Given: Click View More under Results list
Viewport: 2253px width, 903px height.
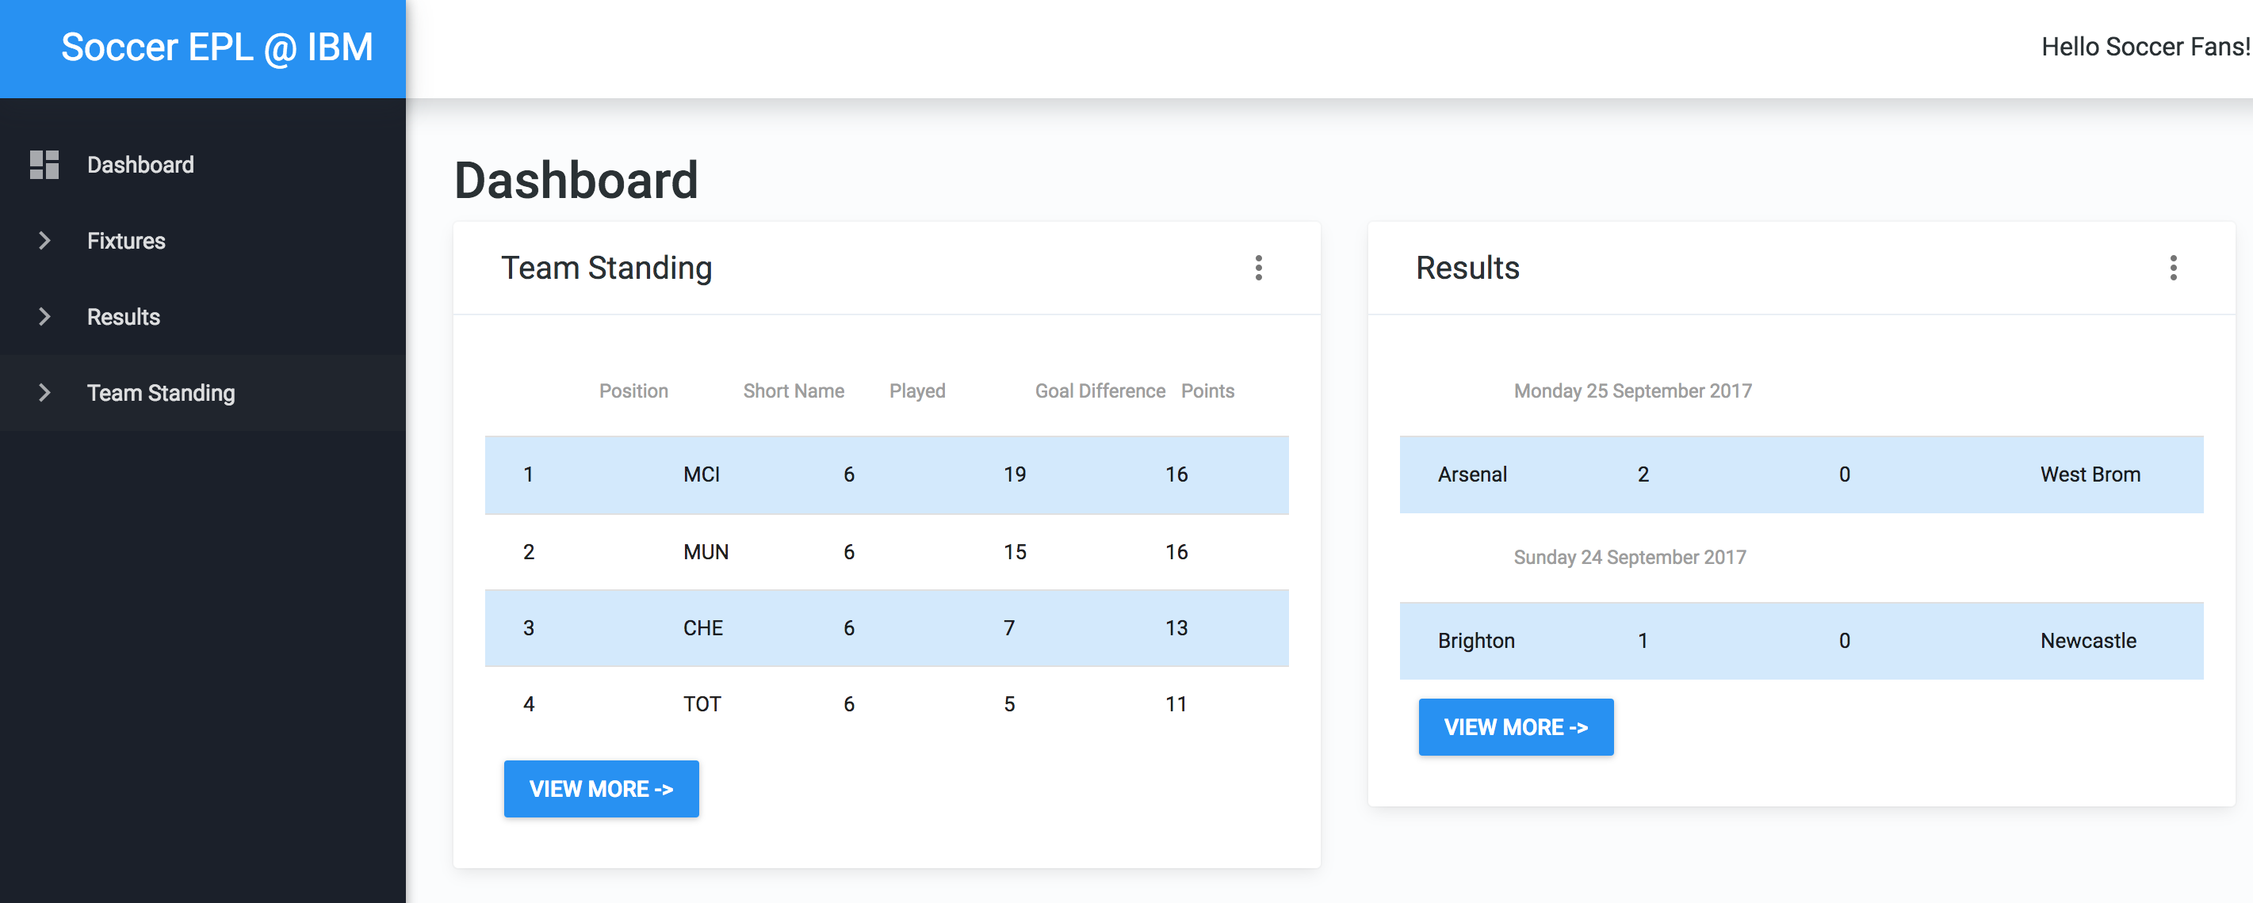Looking at the screenshot, I should coord(1515,726).
